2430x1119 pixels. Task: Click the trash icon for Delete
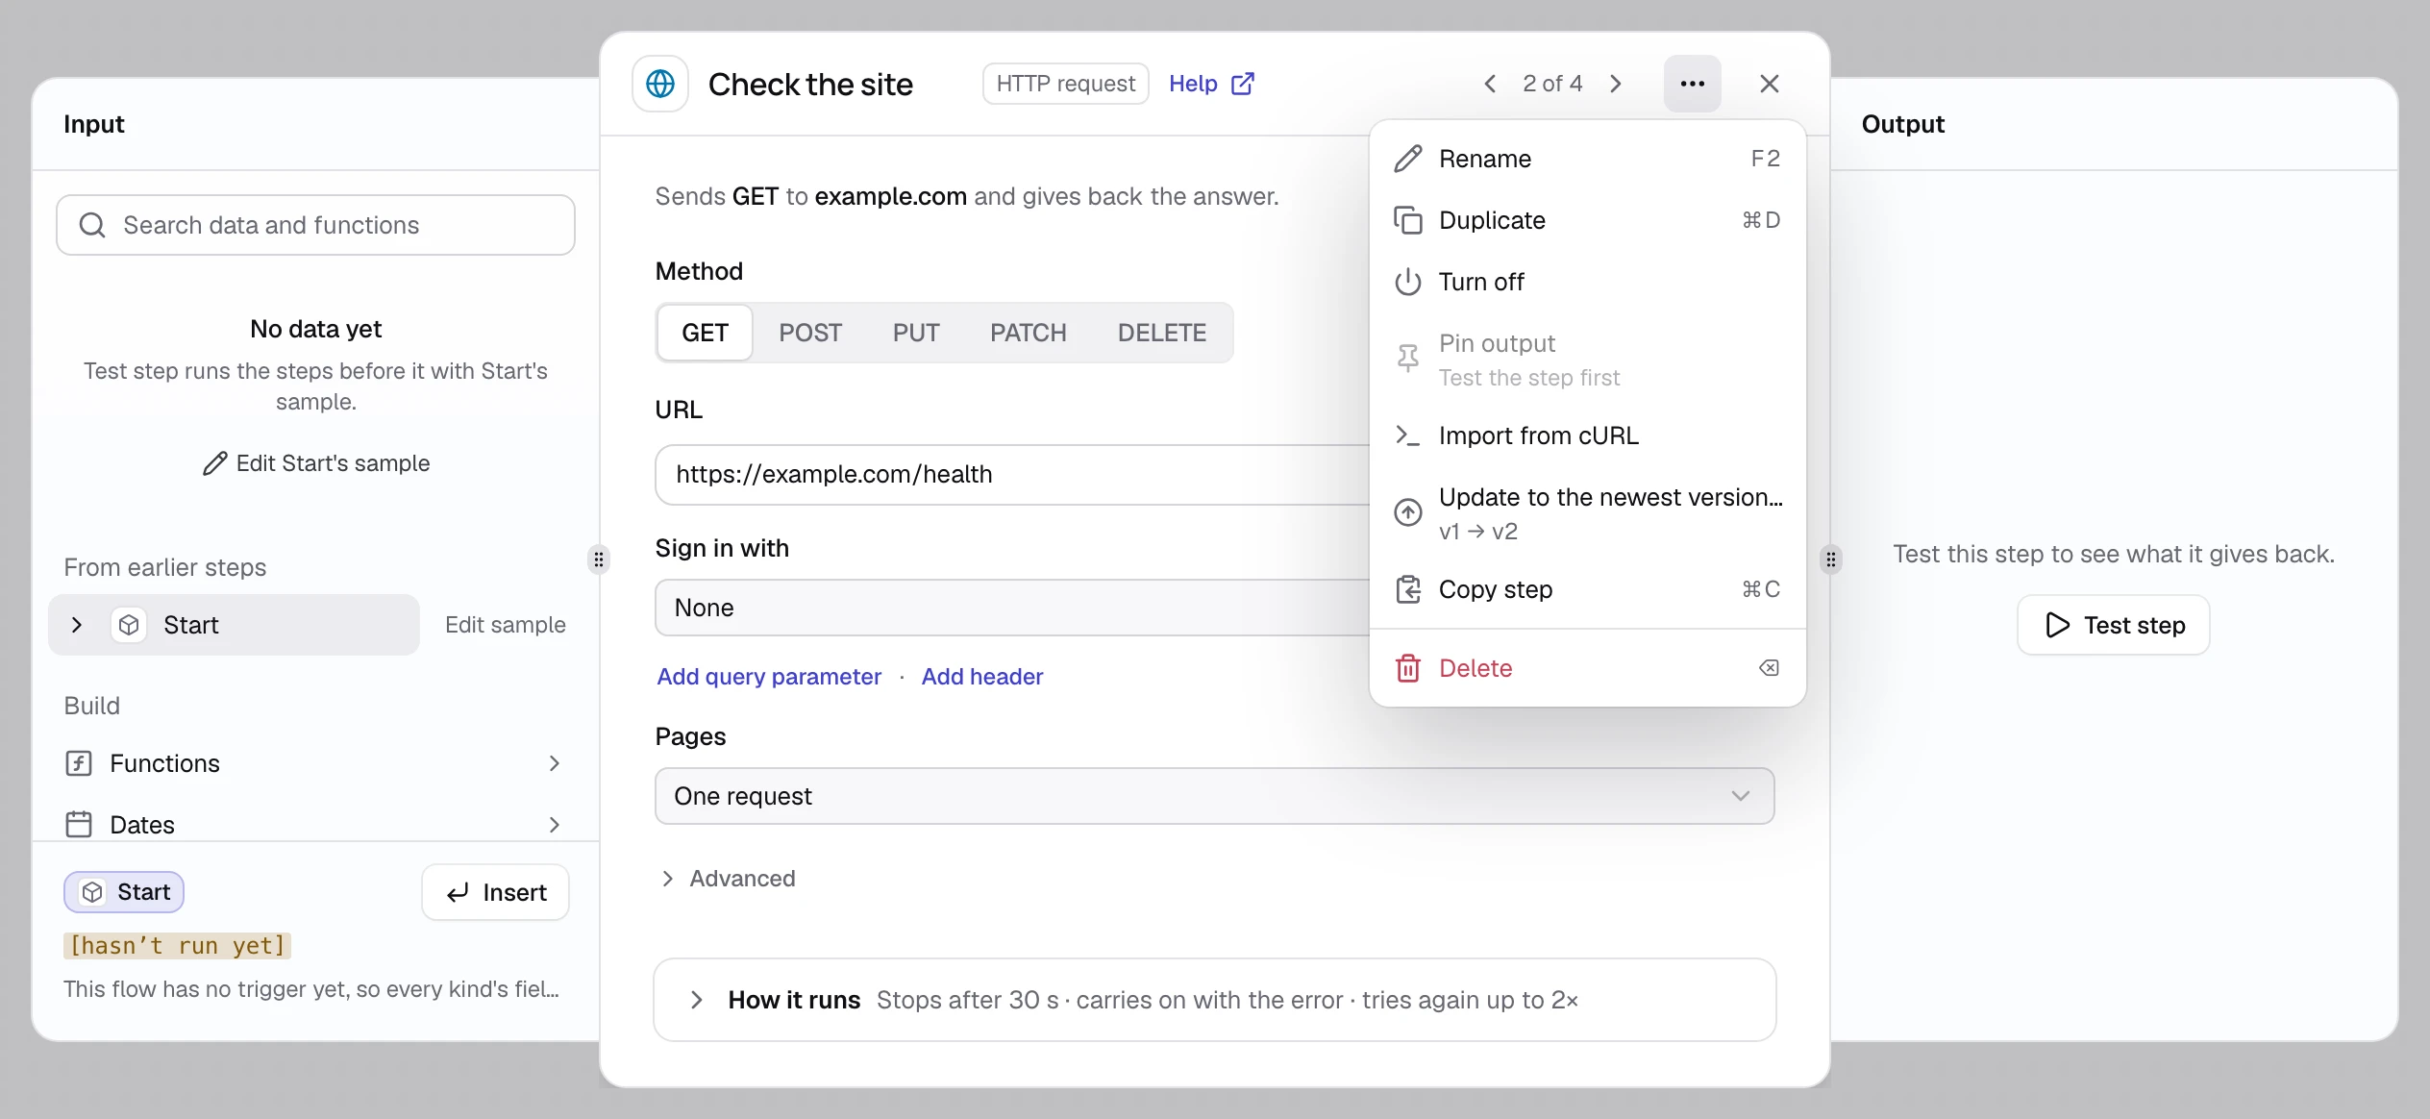pyautogui.click(x=1407, y=668)
